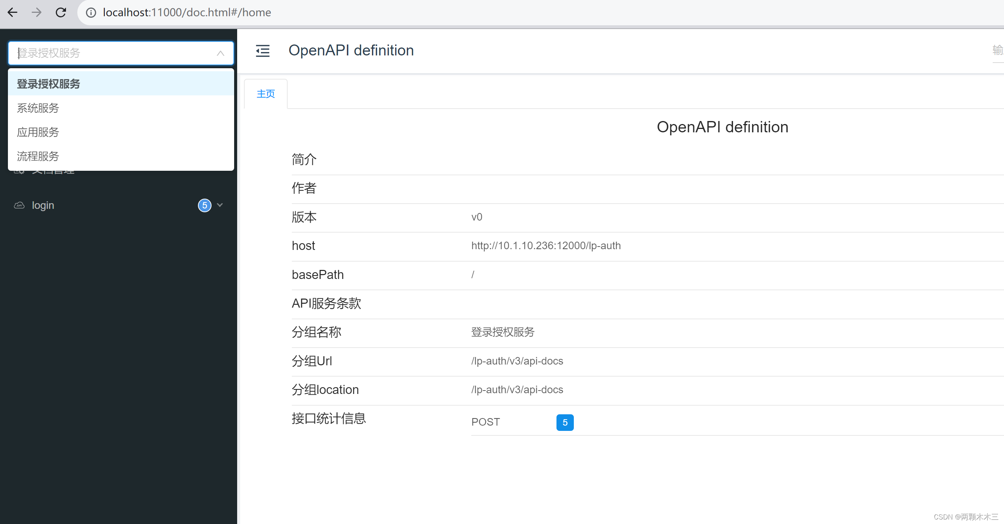
Task: Click the 接口统计信息 label
Action: (328, 418)
